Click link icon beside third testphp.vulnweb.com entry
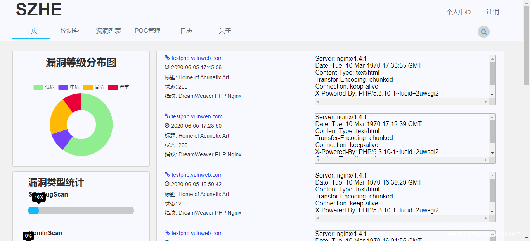 167,174
